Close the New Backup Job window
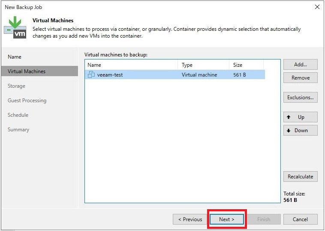325x231 pixels. (x=317, y=7)
